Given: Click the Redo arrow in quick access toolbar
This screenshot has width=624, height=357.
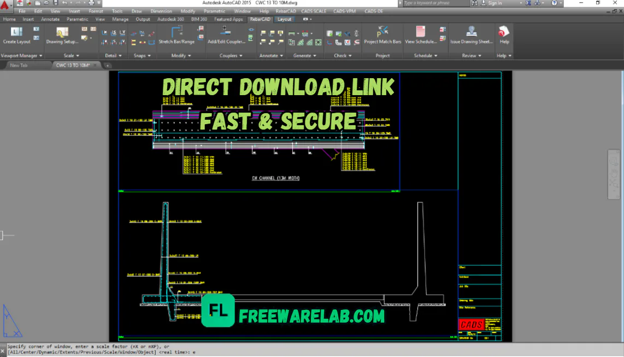Looking at the screenshot, I should coord(78,3).
